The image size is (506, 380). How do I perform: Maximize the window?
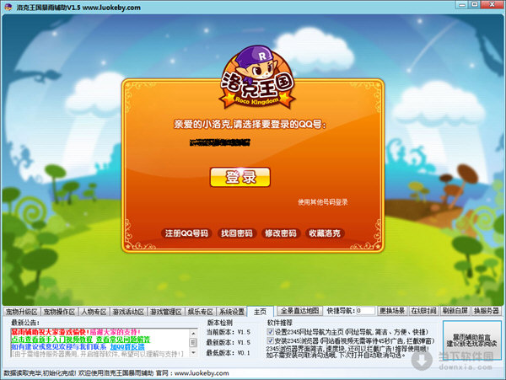click(x=474, y=4)
